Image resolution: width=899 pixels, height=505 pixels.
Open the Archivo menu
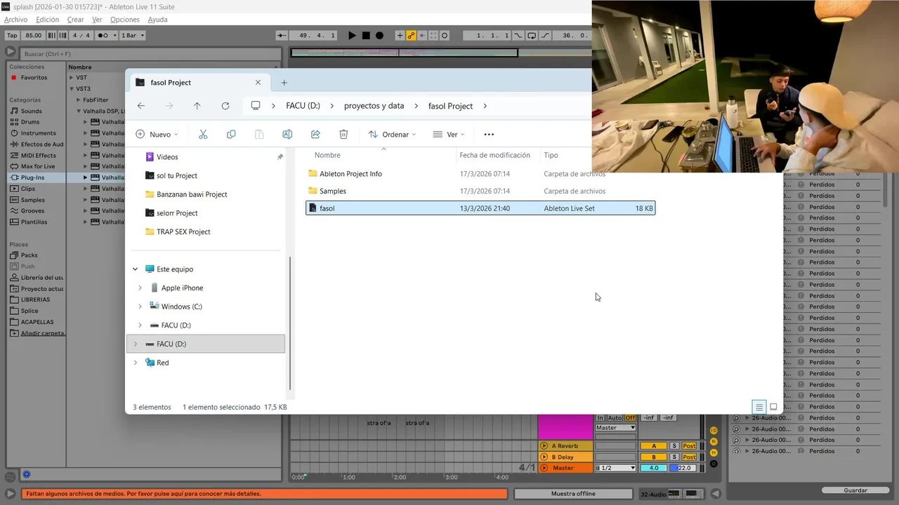pos(15,20)
